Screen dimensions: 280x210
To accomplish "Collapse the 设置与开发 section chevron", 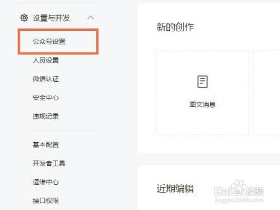I will click(x=91, y=18).
